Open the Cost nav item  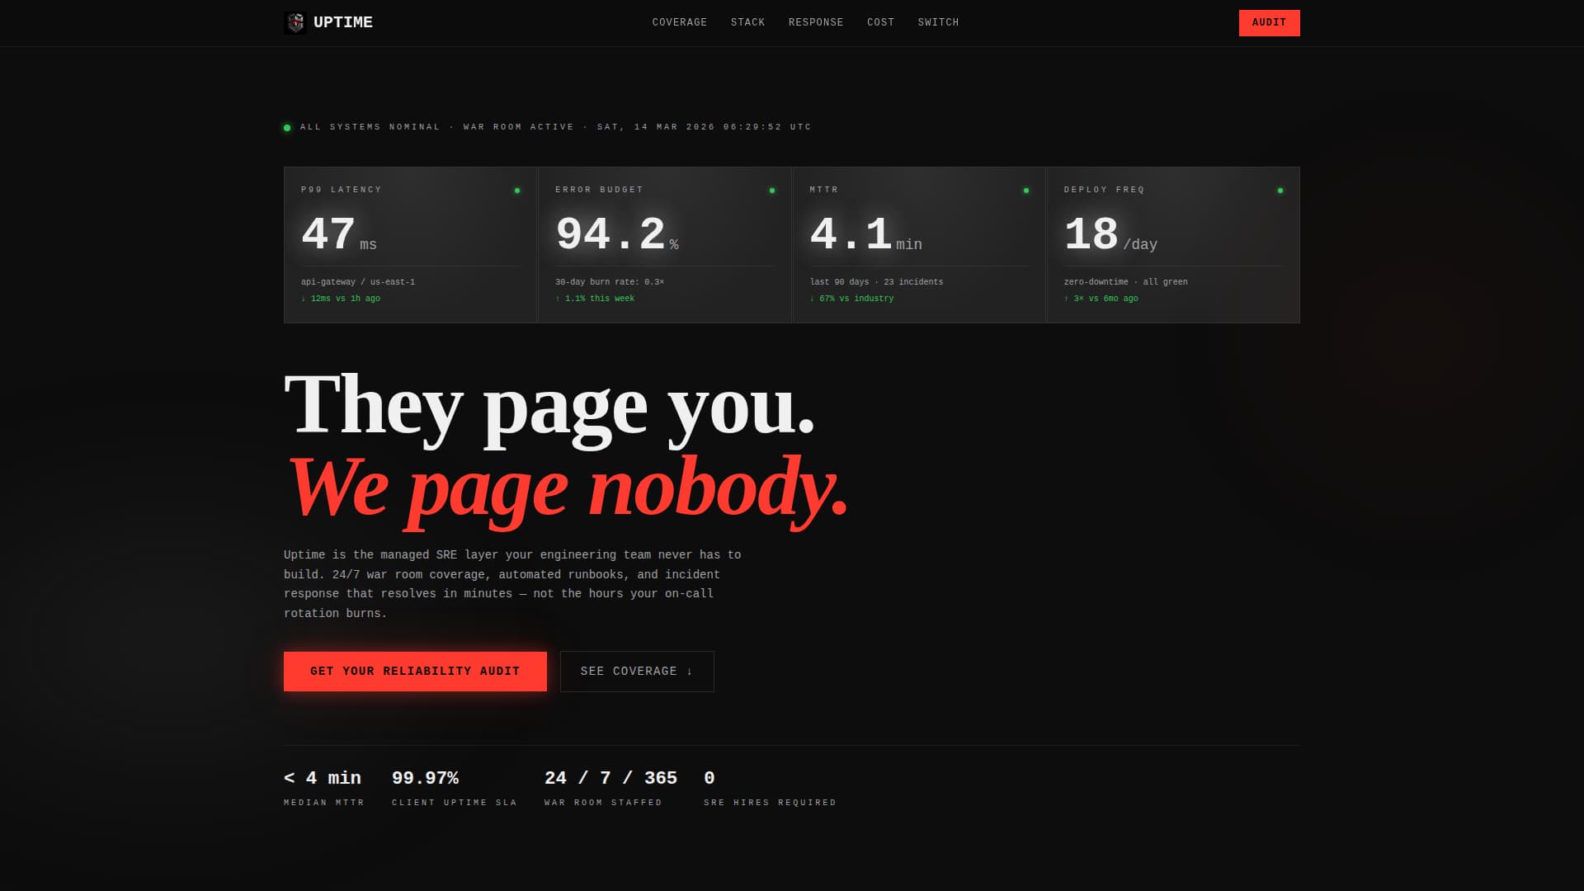tap(881, 22)
